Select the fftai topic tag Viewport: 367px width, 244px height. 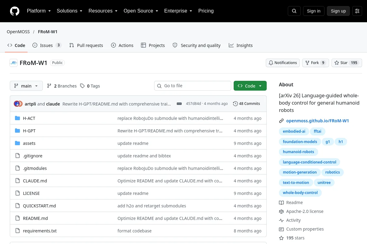pyautogui.click(x=318, y=131)
